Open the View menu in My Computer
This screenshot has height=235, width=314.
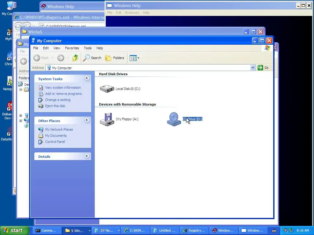pyautogui.click(x=57, y=48)
